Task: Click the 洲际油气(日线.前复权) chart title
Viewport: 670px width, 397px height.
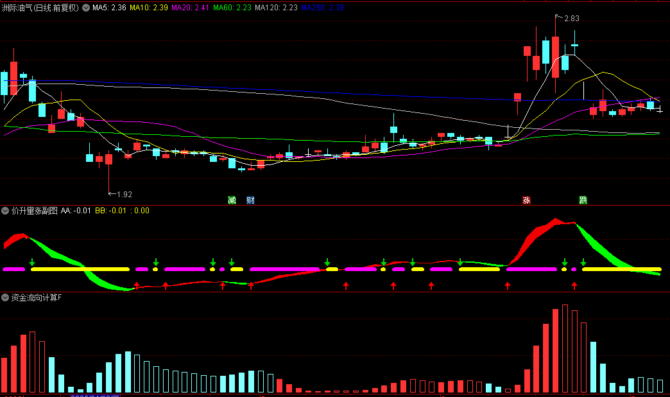Action: (40, 8)
